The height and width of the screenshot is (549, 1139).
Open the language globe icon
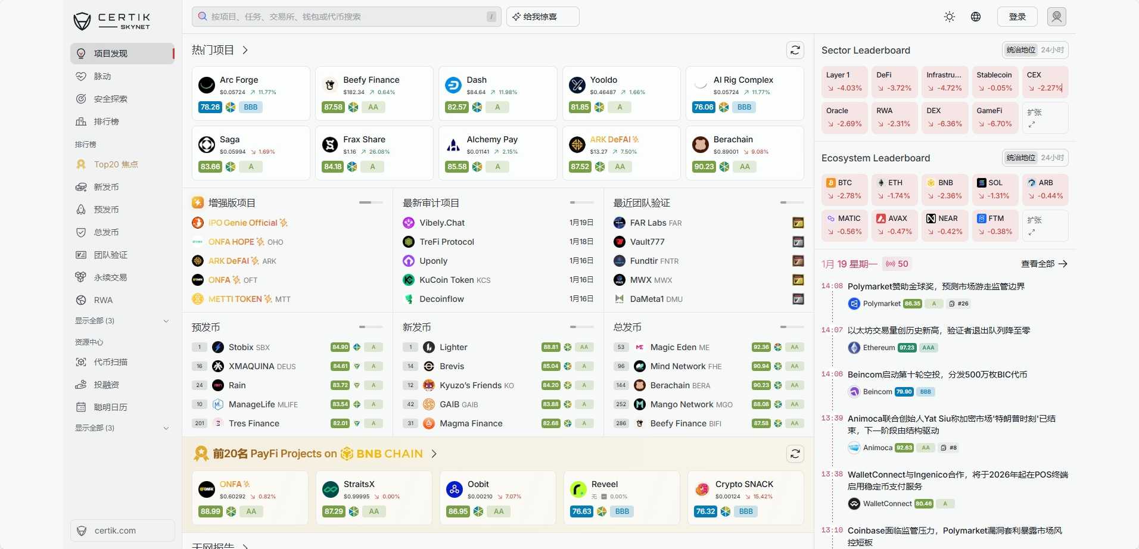976,17
